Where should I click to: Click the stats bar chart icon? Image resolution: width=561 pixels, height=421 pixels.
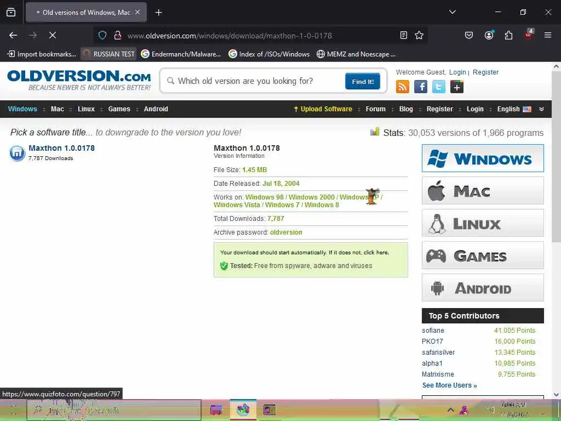coord(375,132)
